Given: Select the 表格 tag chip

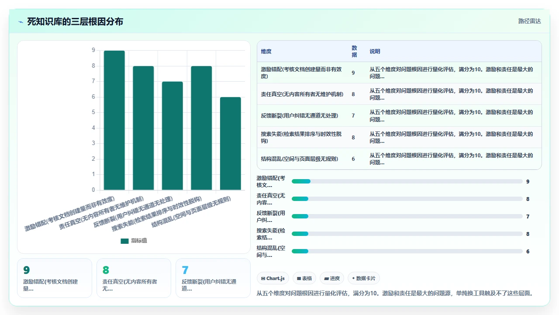Looking at the screenshot, I should [x=304, y=278].
